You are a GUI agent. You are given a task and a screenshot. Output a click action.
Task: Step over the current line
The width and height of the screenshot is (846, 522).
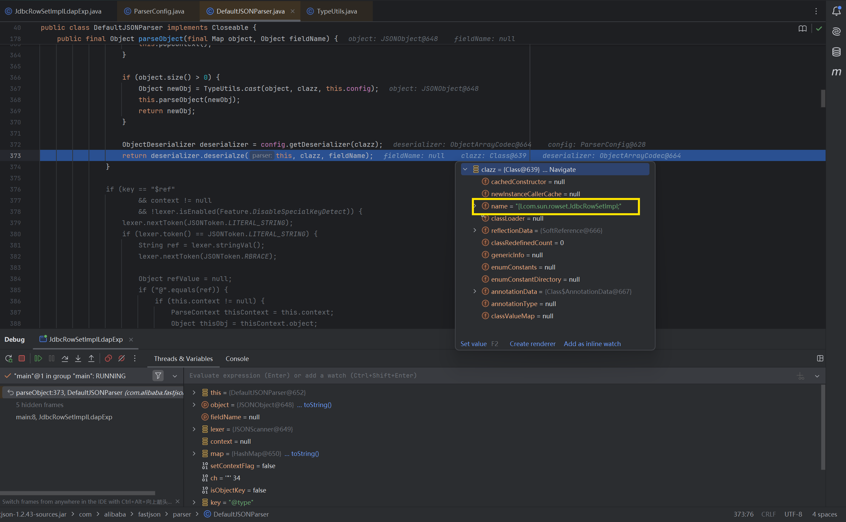[x=65, y=359]
